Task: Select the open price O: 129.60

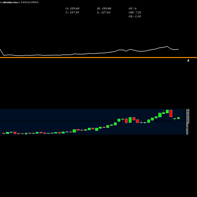Action: (x=72, y=8)
